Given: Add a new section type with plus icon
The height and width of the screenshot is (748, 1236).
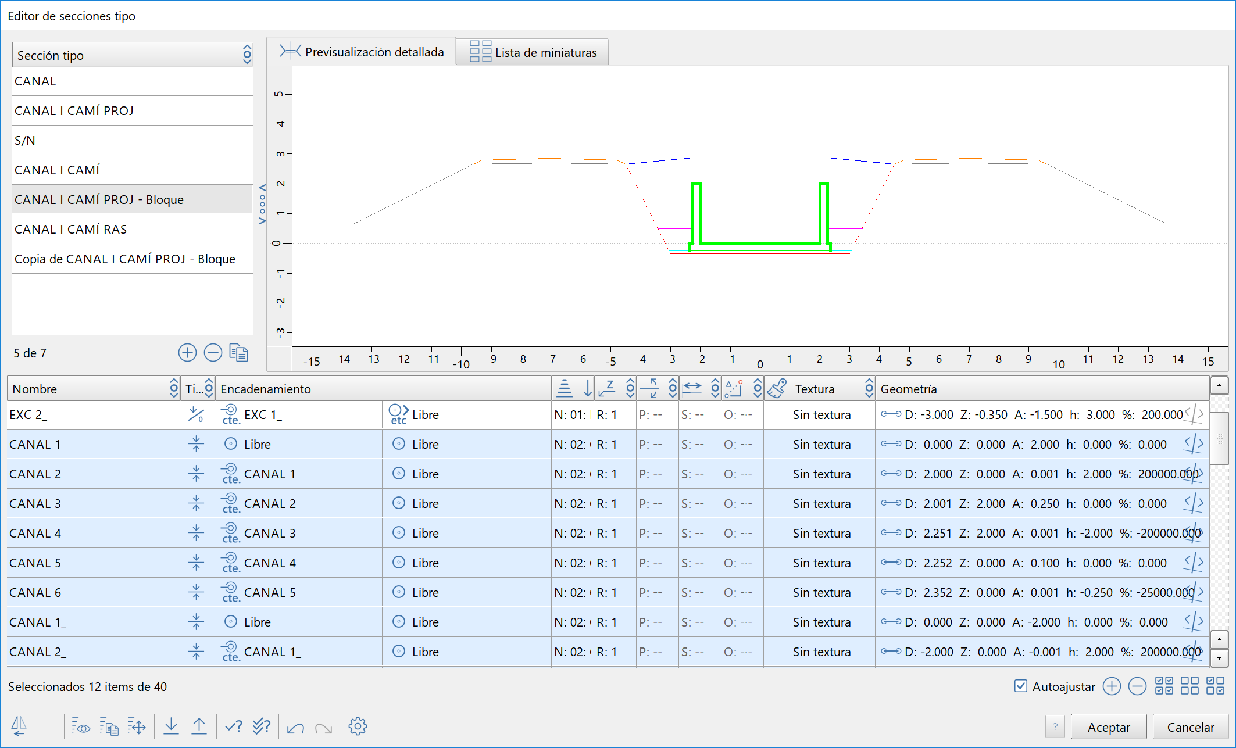Looking at the screenshot, I should click(x=187, y=353).
